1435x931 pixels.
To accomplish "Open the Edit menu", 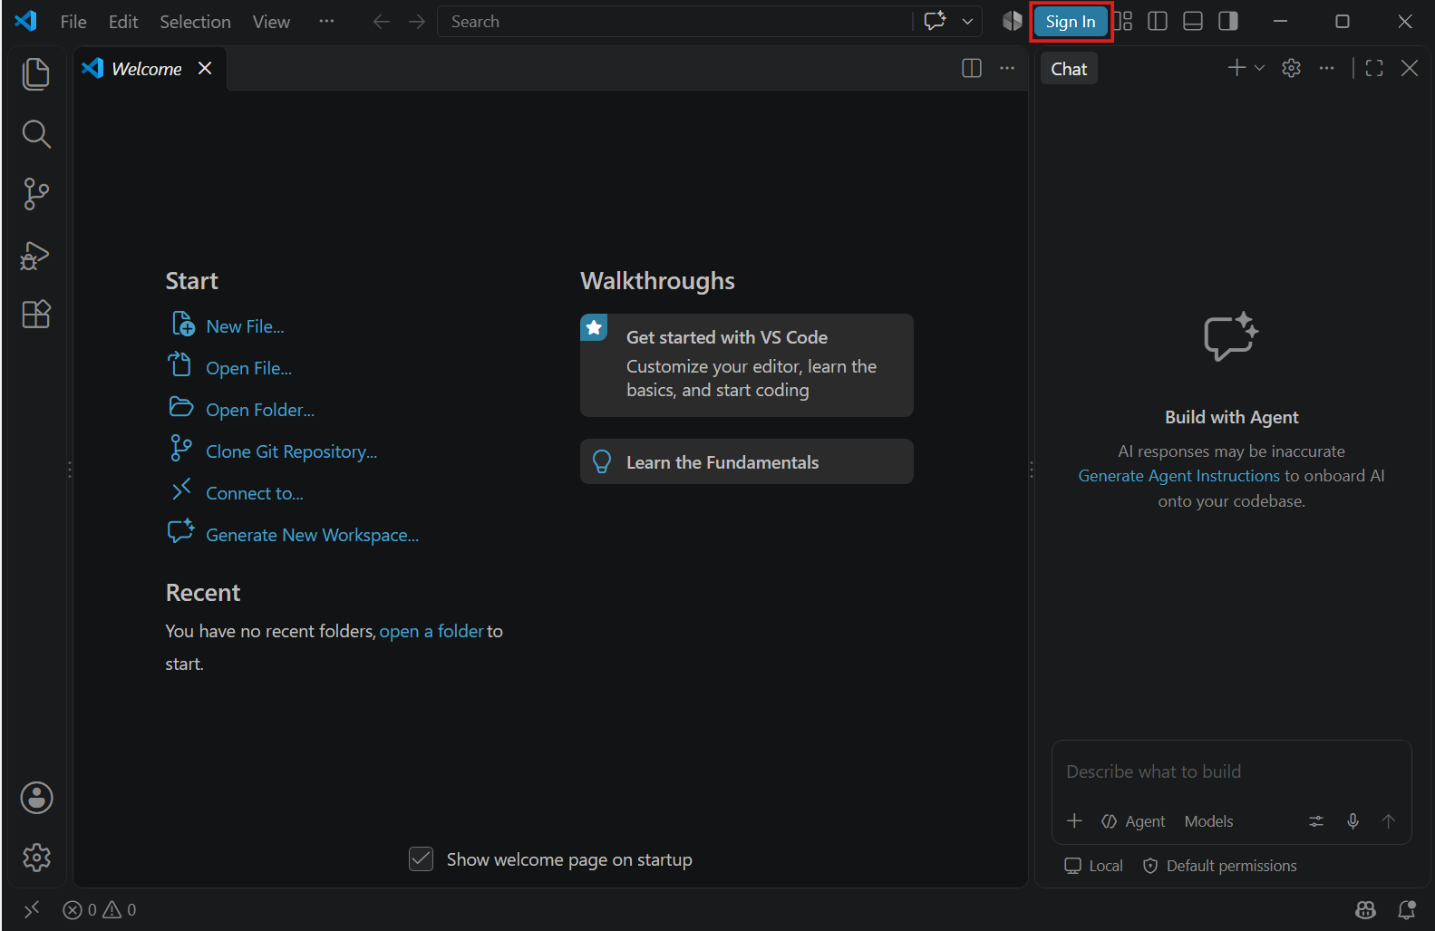I will point(123,21).
